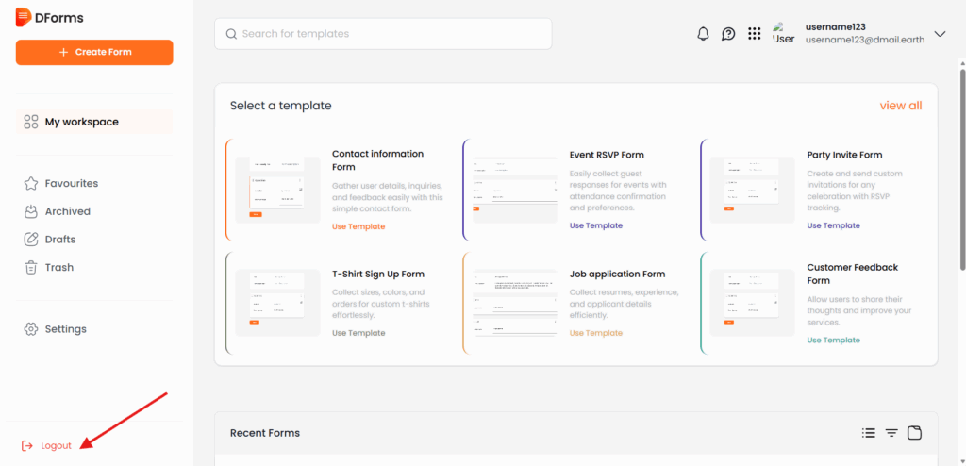Screen dimensions: 966x466
Task: Open the Drafts section
Action: [x=59, y=240]
